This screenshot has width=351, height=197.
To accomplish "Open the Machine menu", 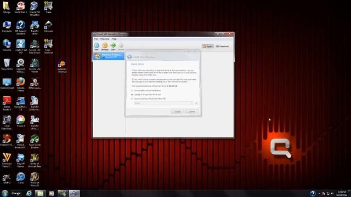I will coord(105,39).
